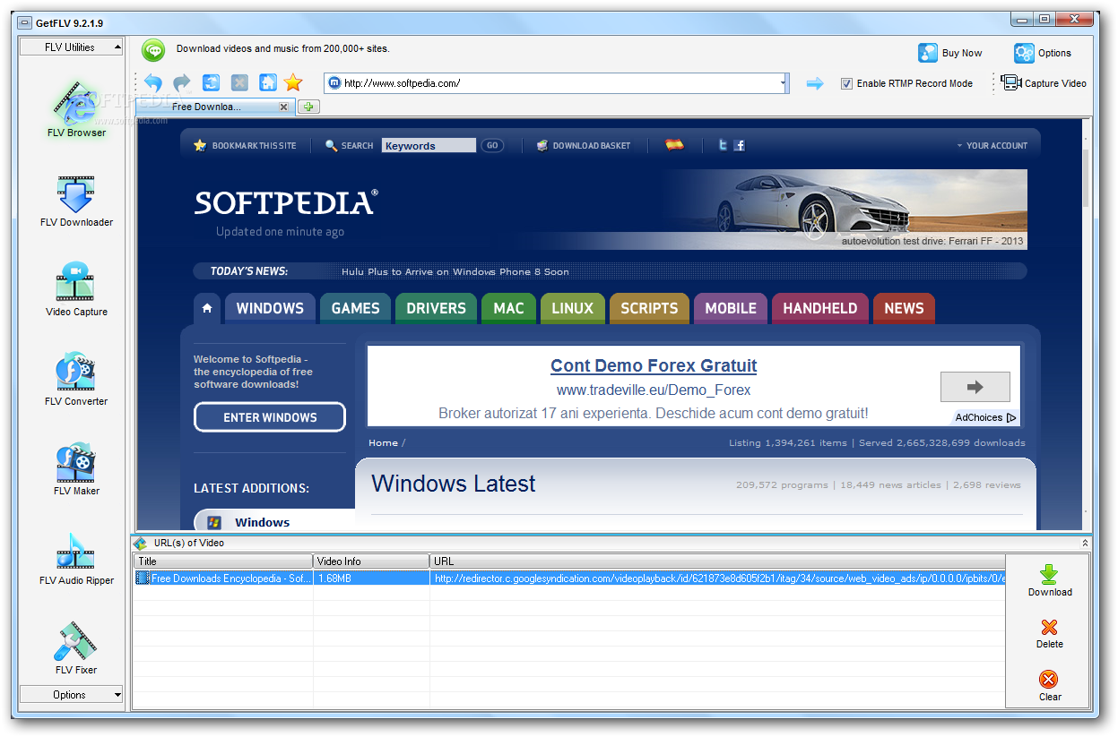Expand the sidebar Options dropdown
This screenshot has height=737, width=1118.
[x=71, y=695]
